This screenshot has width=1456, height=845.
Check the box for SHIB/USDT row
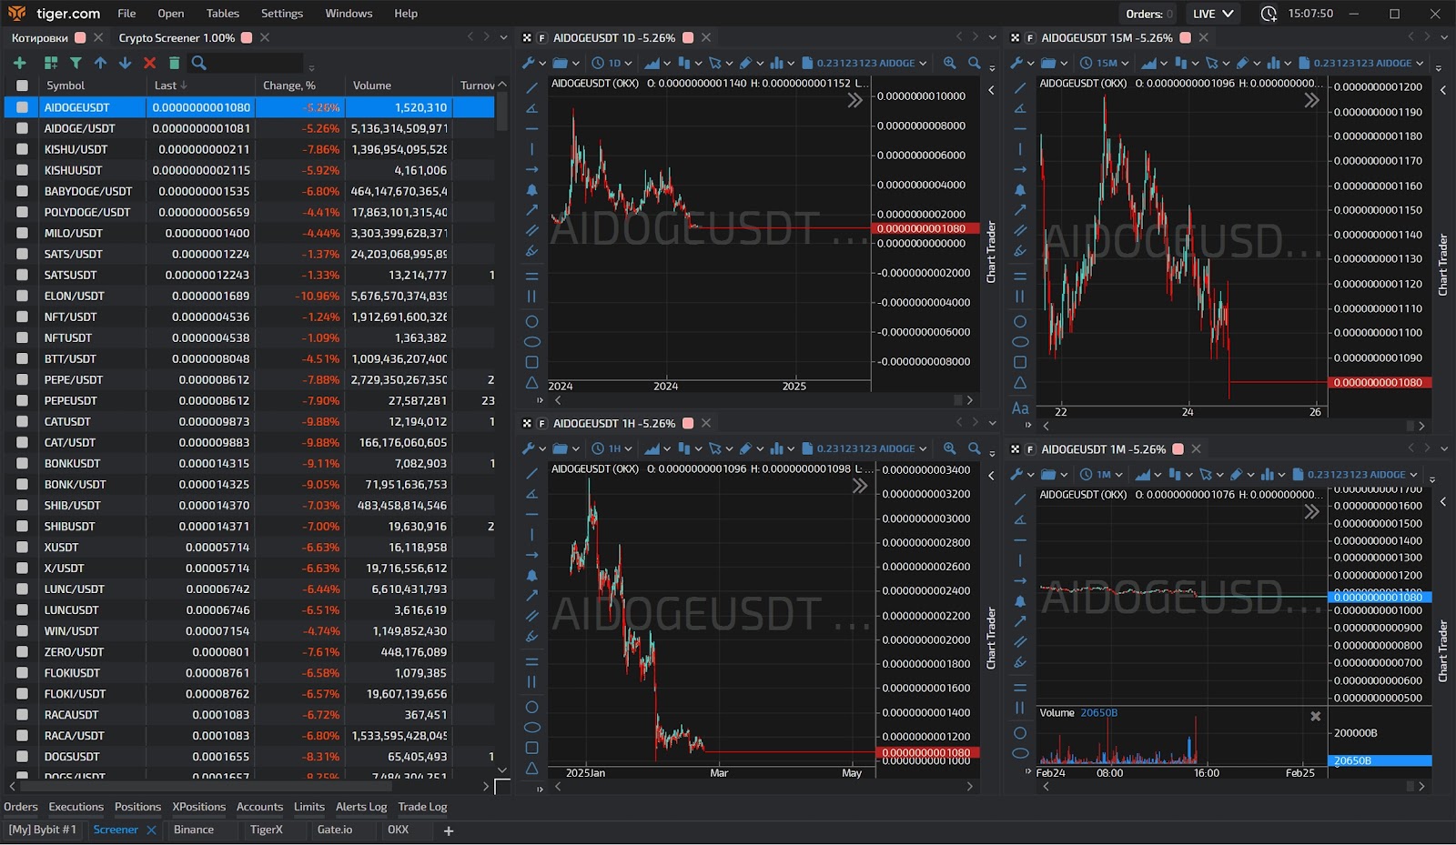click(x=22, y=505)
